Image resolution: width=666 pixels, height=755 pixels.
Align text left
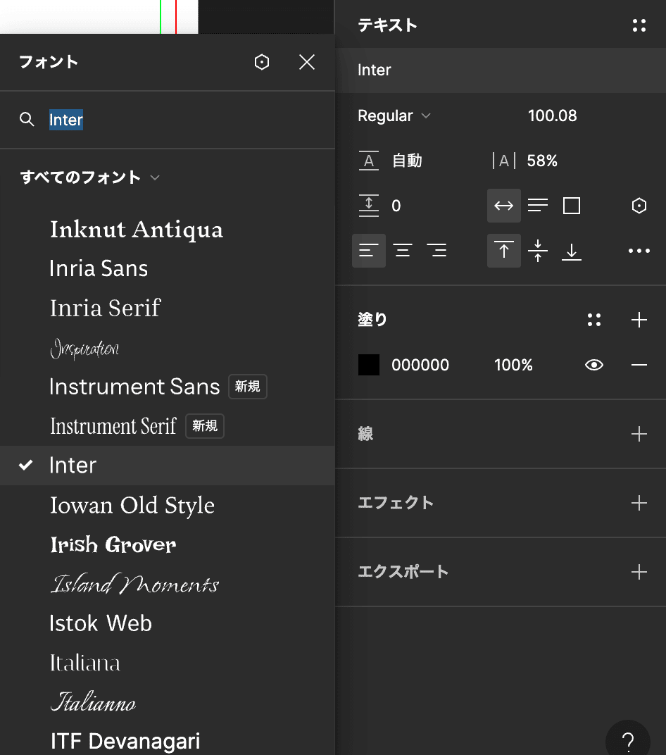(x=369, y=251)
